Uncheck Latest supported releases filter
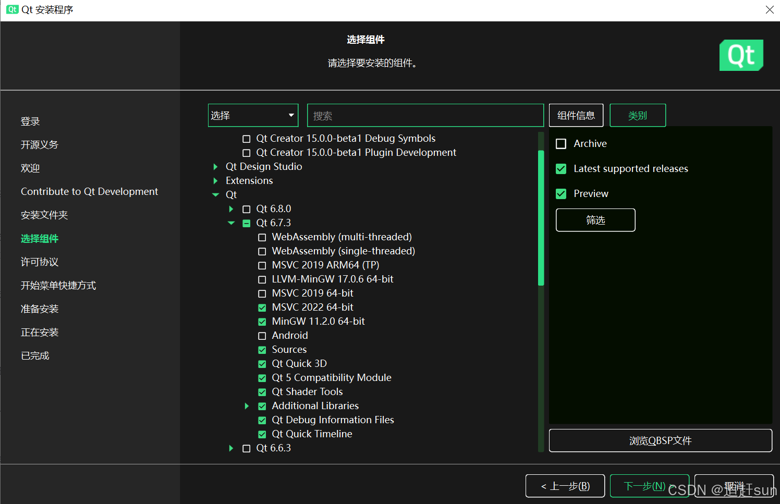780x504 pixels. click(x=561, y=169)
